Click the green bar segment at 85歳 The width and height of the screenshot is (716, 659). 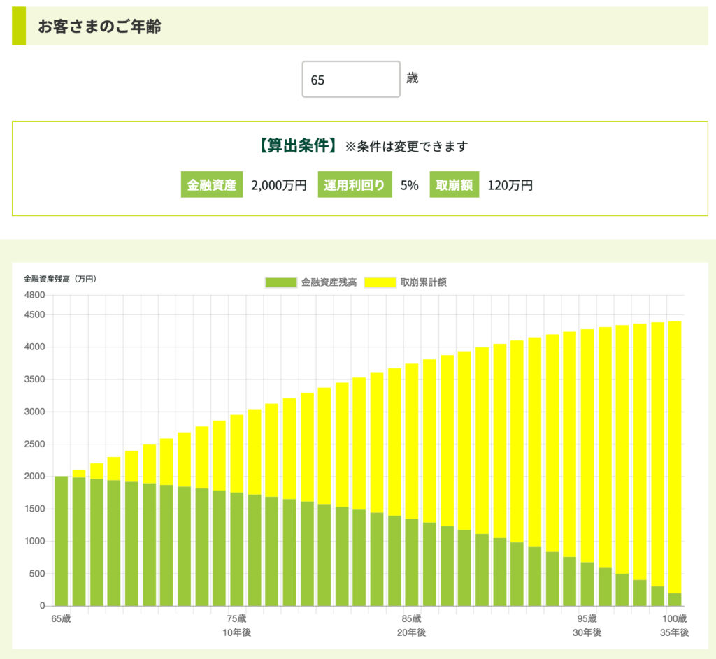point(412,562)
